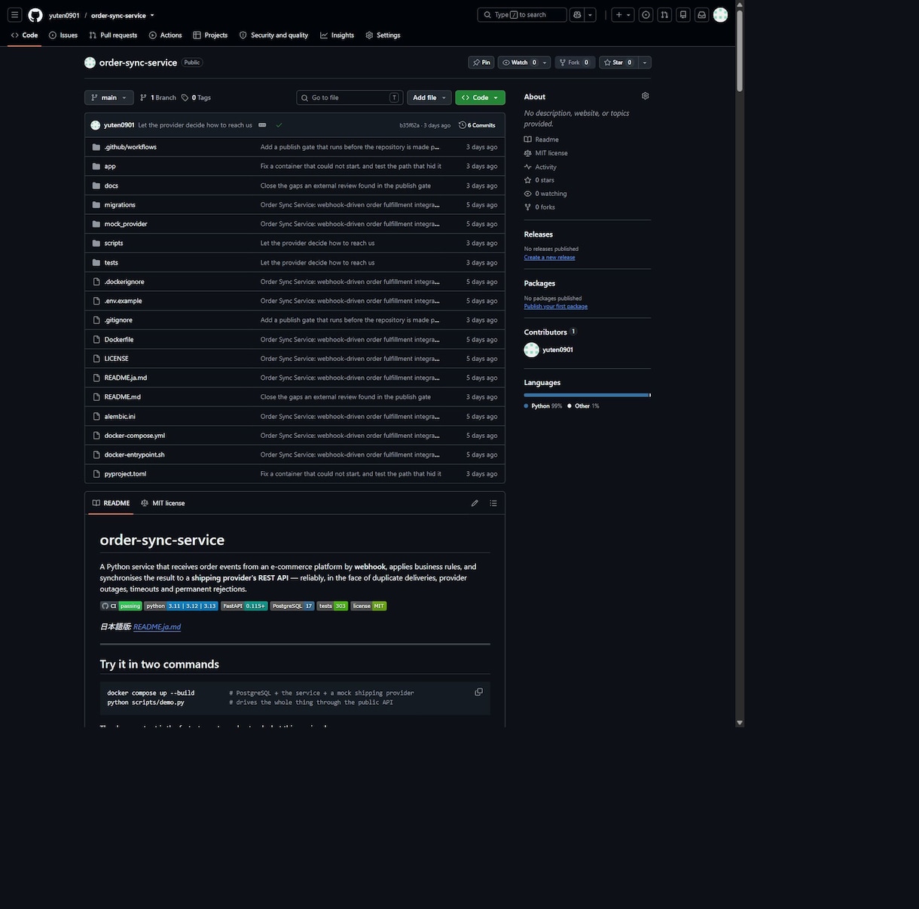This screenshot has height=909, width=919.
Task: Click the repository owner avatar beside the title
Action: point(90,63)
